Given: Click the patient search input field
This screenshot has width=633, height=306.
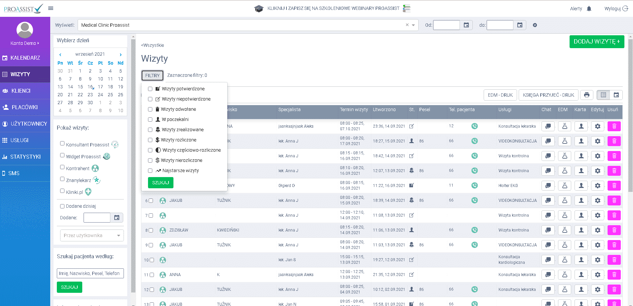Looking at the screenshot, I should point(90,273).
